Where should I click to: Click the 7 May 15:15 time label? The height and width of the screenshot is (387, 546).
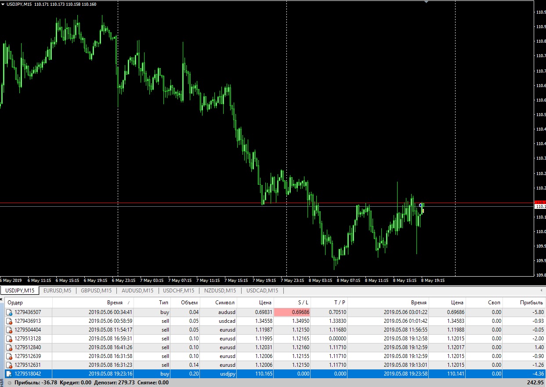click(236, 280)
